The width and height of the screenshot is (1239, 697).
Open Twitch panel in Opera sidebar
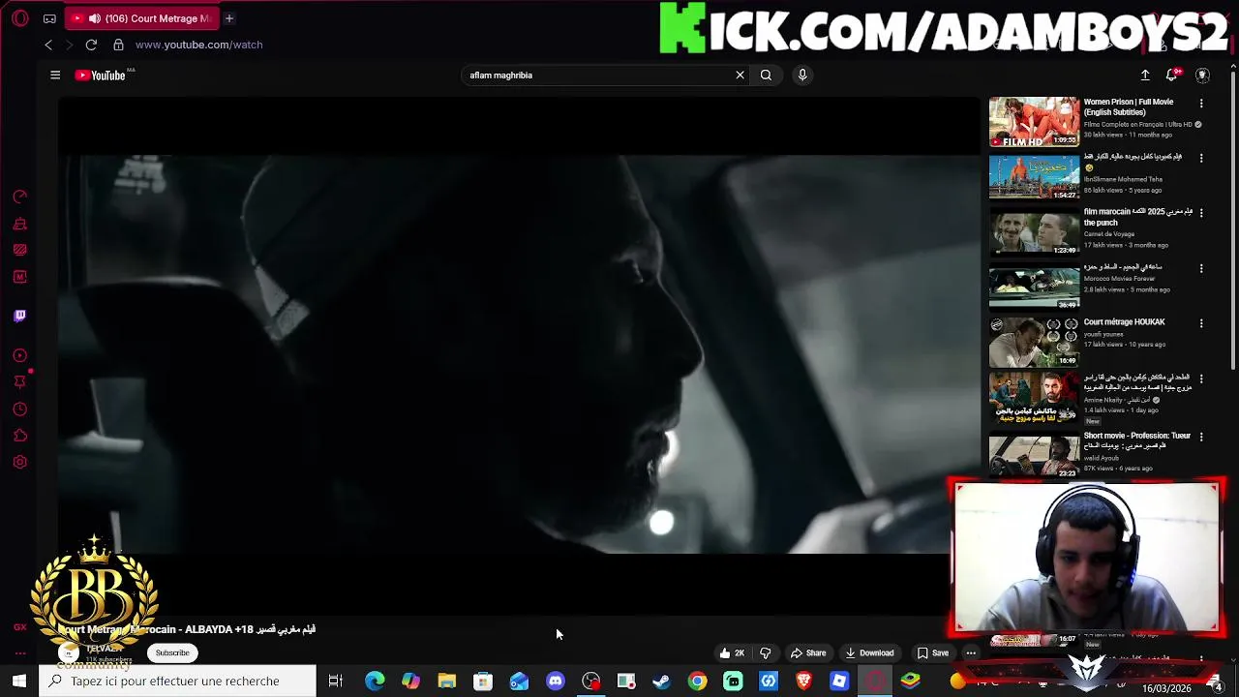[x=20, y=316]
